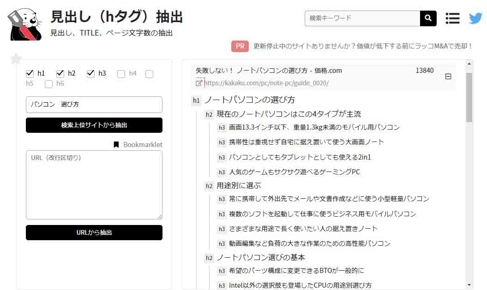The image size is (487, 290).
Task: Open the Bookmarklet link
Action: click(x=143, y=144)
